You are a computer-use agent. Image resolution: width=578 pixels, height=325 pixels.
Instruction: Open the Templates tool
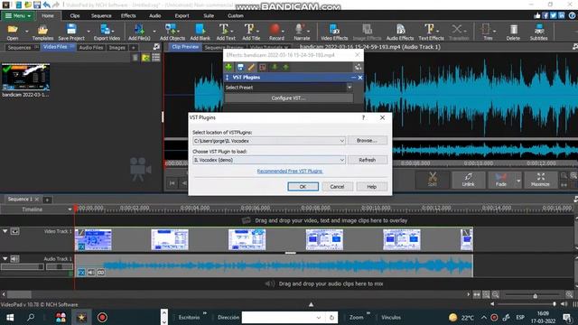tap(42, 32)
